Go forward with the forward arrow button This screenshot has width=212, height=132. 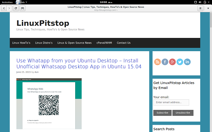click(9, 8)
